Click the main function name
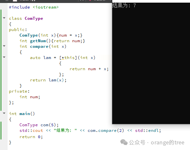190x150 pixels. [25, 114]
